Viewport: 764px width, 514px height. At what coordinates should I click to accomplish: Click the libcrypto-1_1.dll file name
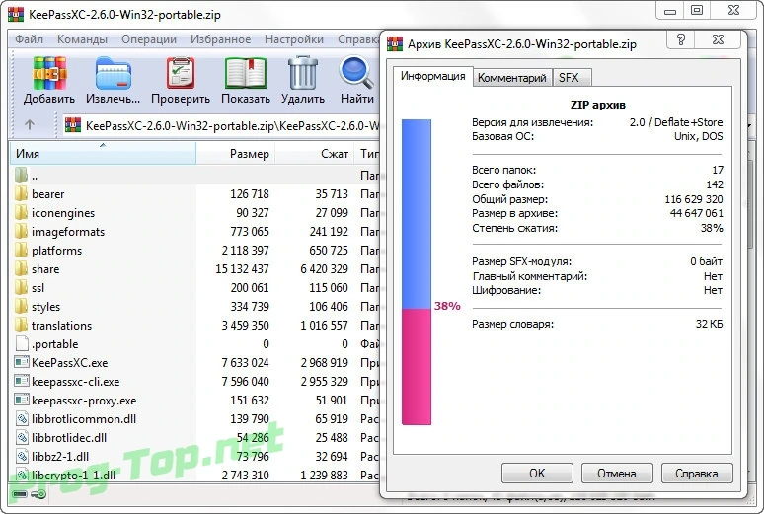[74, 475]
